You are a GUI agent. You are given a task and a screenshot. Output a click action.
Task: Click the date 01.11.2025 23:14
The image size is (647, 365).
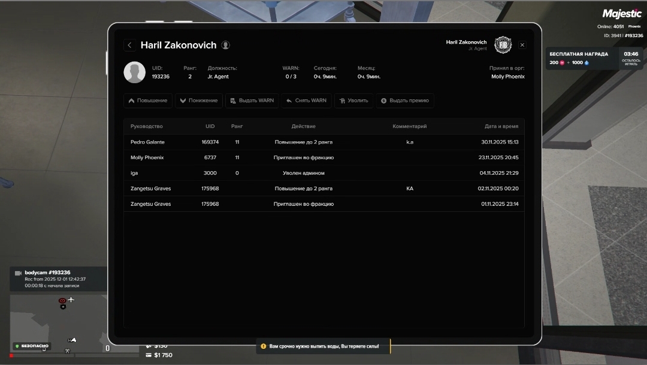[x=500, y=204]
